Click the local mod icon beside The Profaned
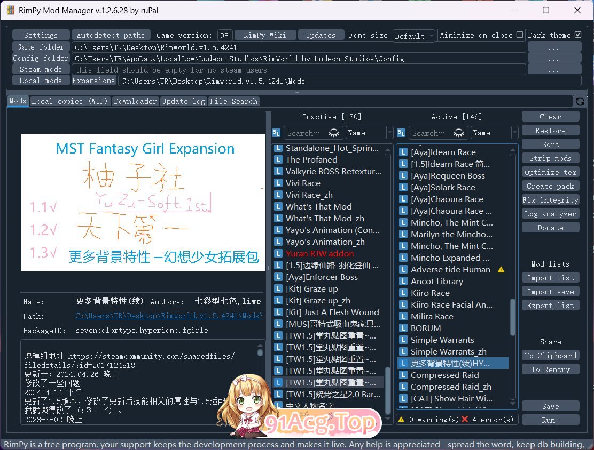The width and height of the screenshot is (594, 450). tap(278, 160)
